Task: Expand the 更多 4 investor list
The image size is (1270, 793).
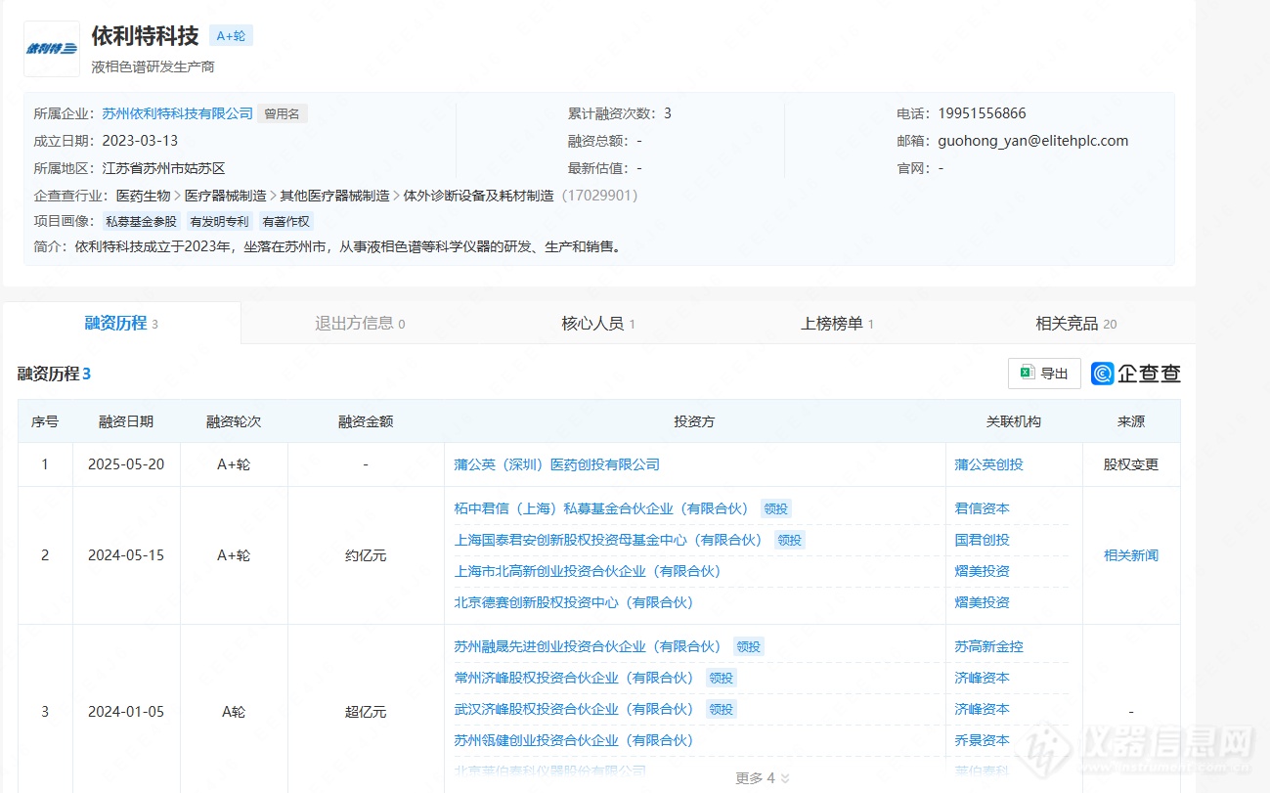Action: (762, 778)
